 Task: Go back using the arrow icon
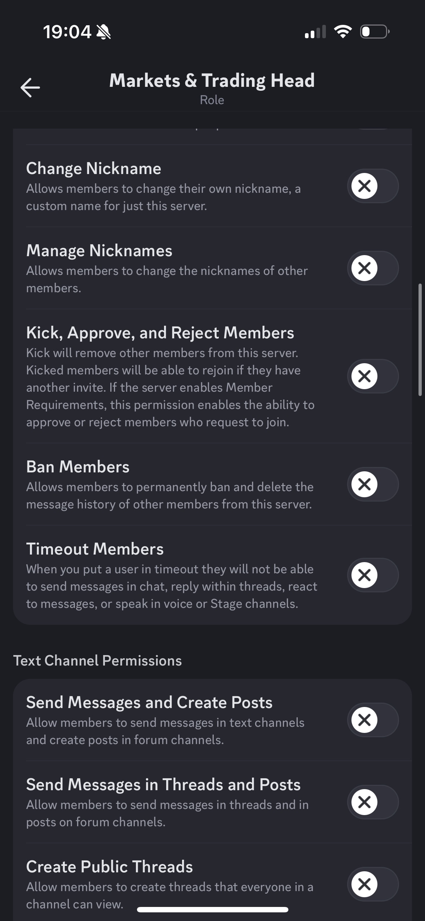[30, 88]
